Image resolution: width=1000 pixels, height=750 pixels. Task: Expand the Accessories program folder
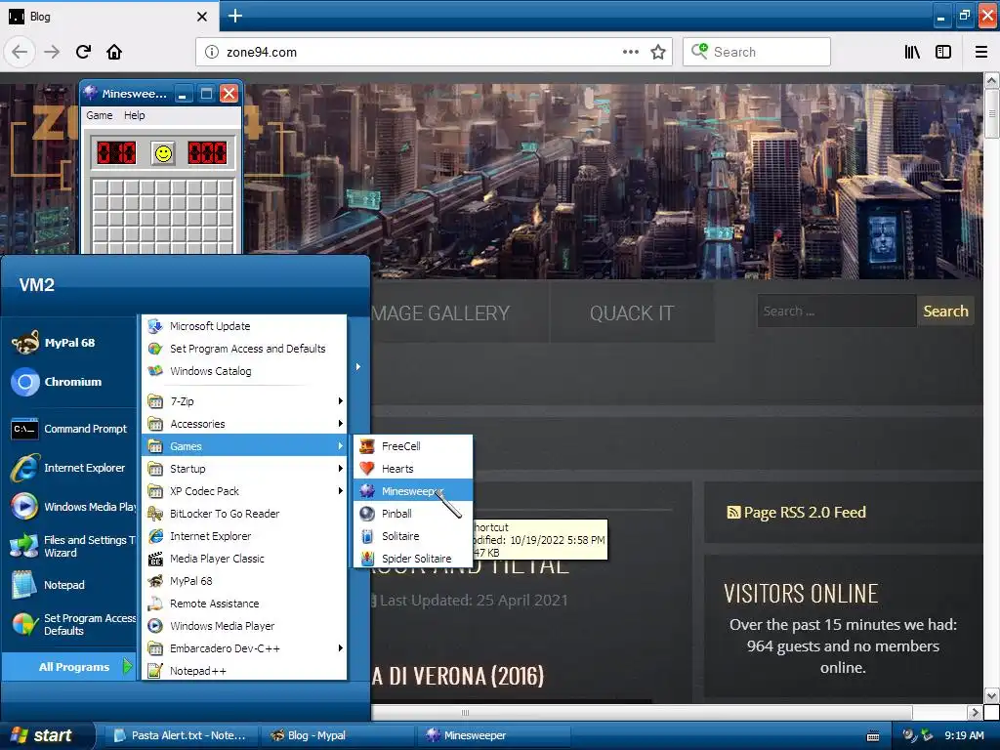click(244, 424)
